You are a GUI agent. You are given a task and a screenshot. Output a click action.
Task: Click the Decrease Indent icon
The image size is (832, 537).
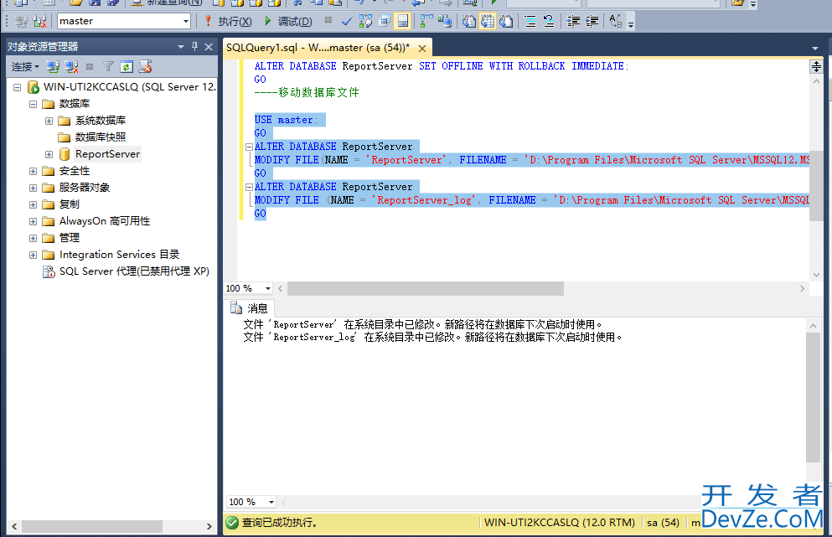point(573,21)
